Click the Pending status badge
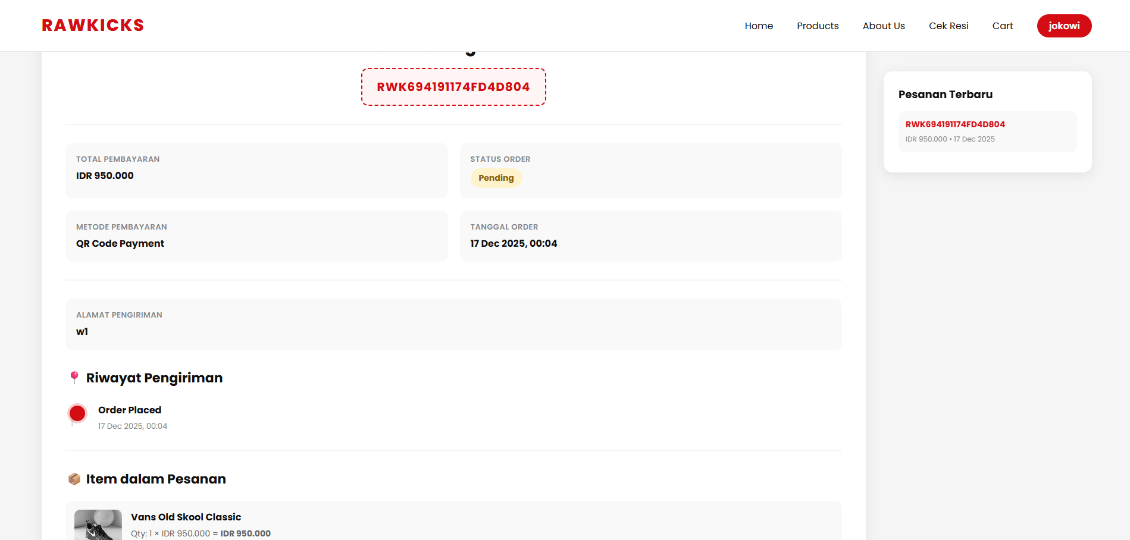Viewport: 1130px width, 540px height. pyautogui.click(x=496, y=178)
